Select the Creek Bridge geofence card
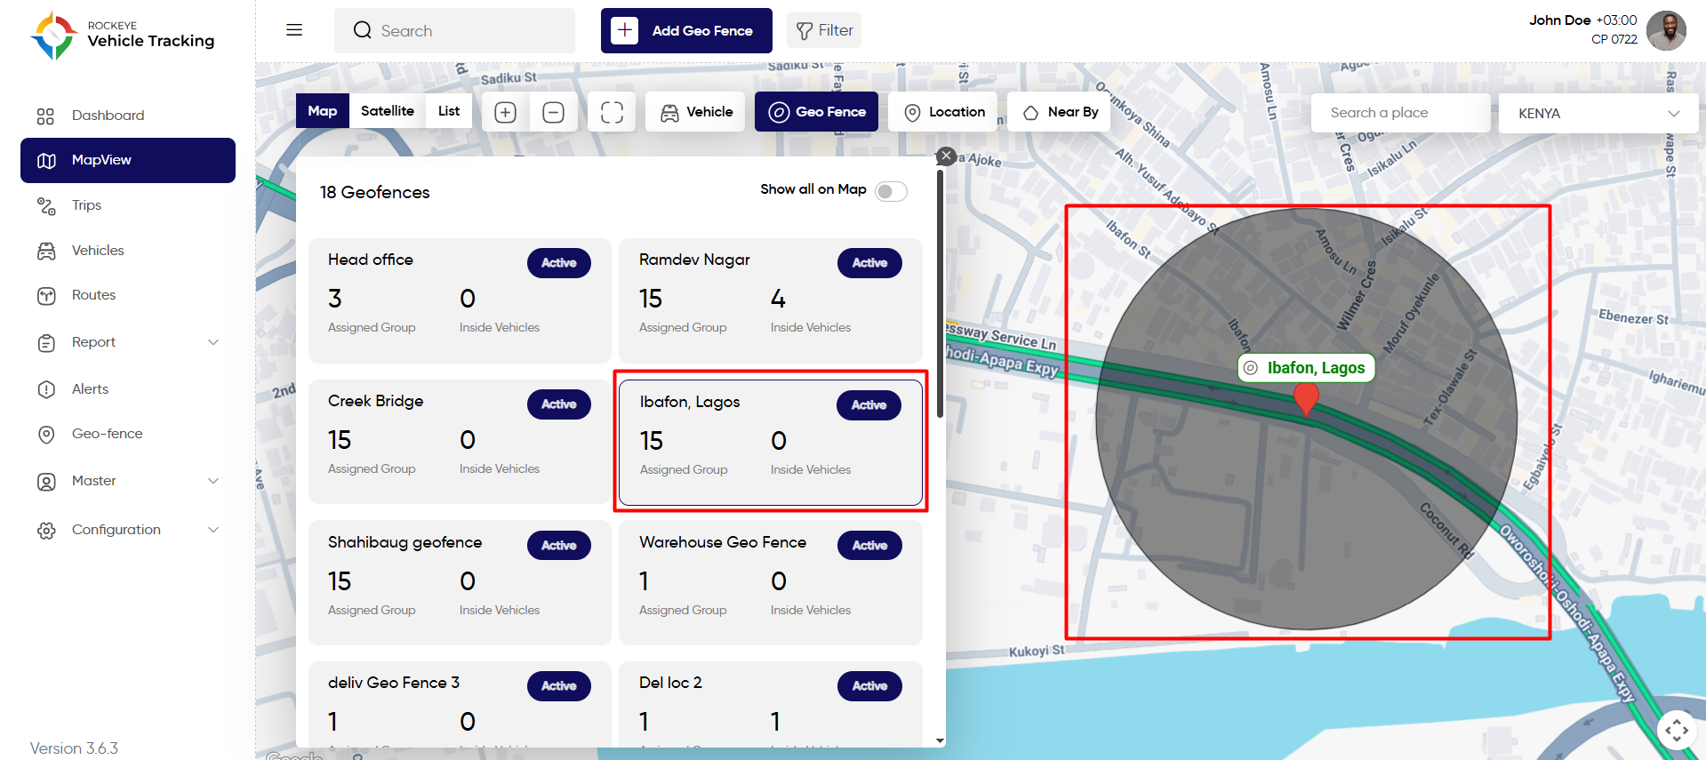The width and height of the screenshot is (1706, 760). click(x=460, y=442)
